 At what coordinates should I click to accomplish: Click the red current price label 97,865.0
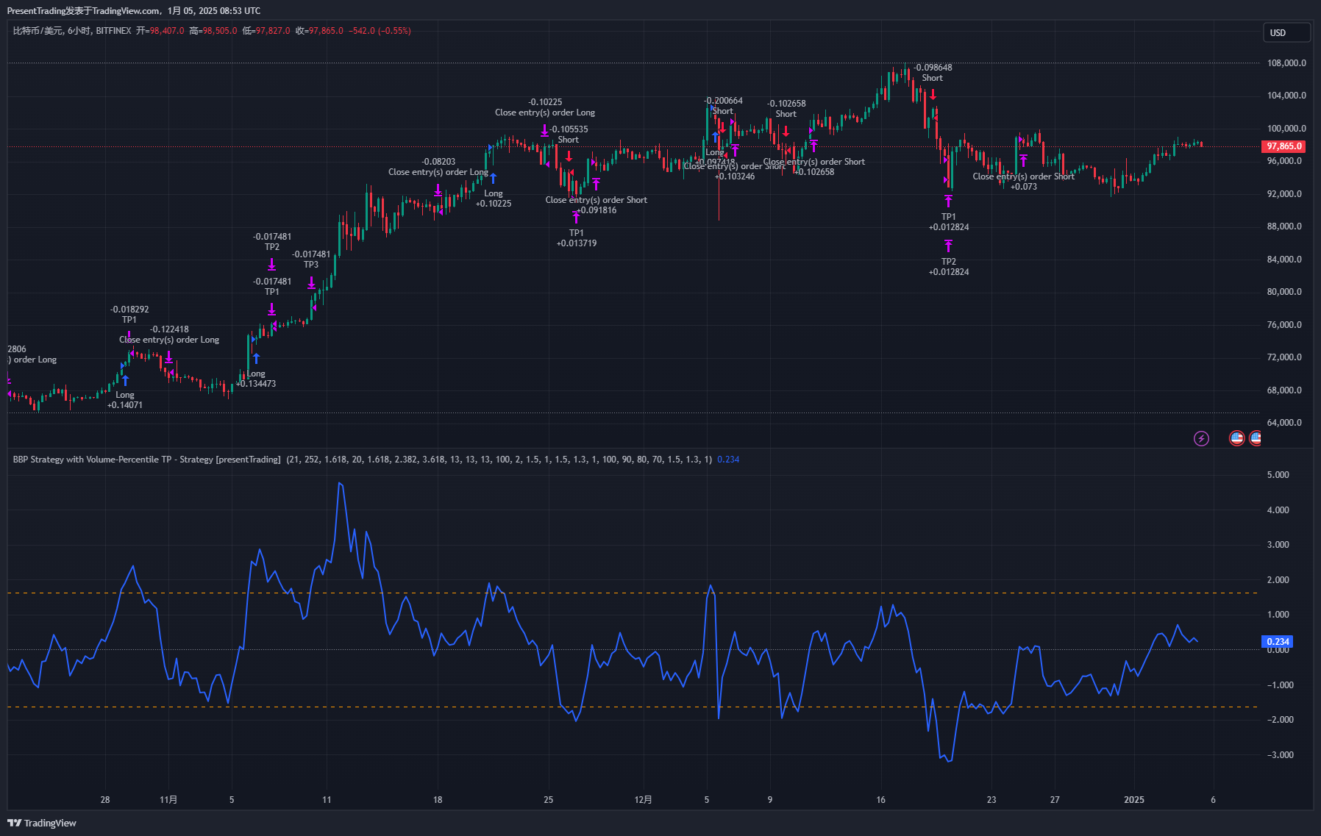(1284, 146)
